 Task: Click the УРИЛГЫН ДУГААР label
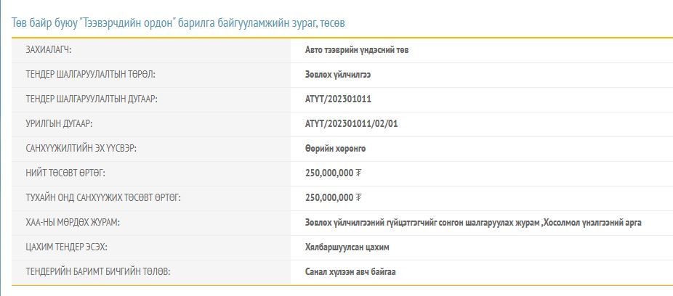(59, 124)
